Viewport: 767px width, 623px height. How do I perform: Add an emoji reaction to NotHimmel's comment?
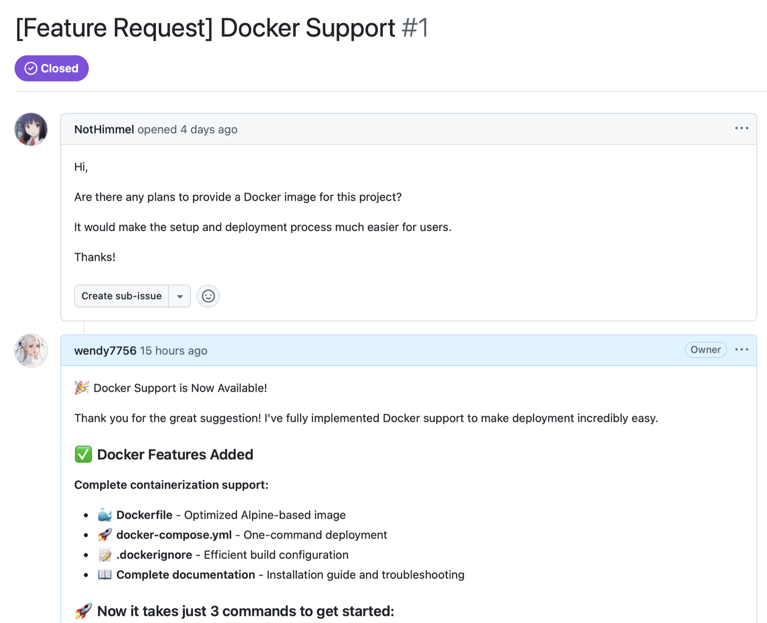(208, 296)
